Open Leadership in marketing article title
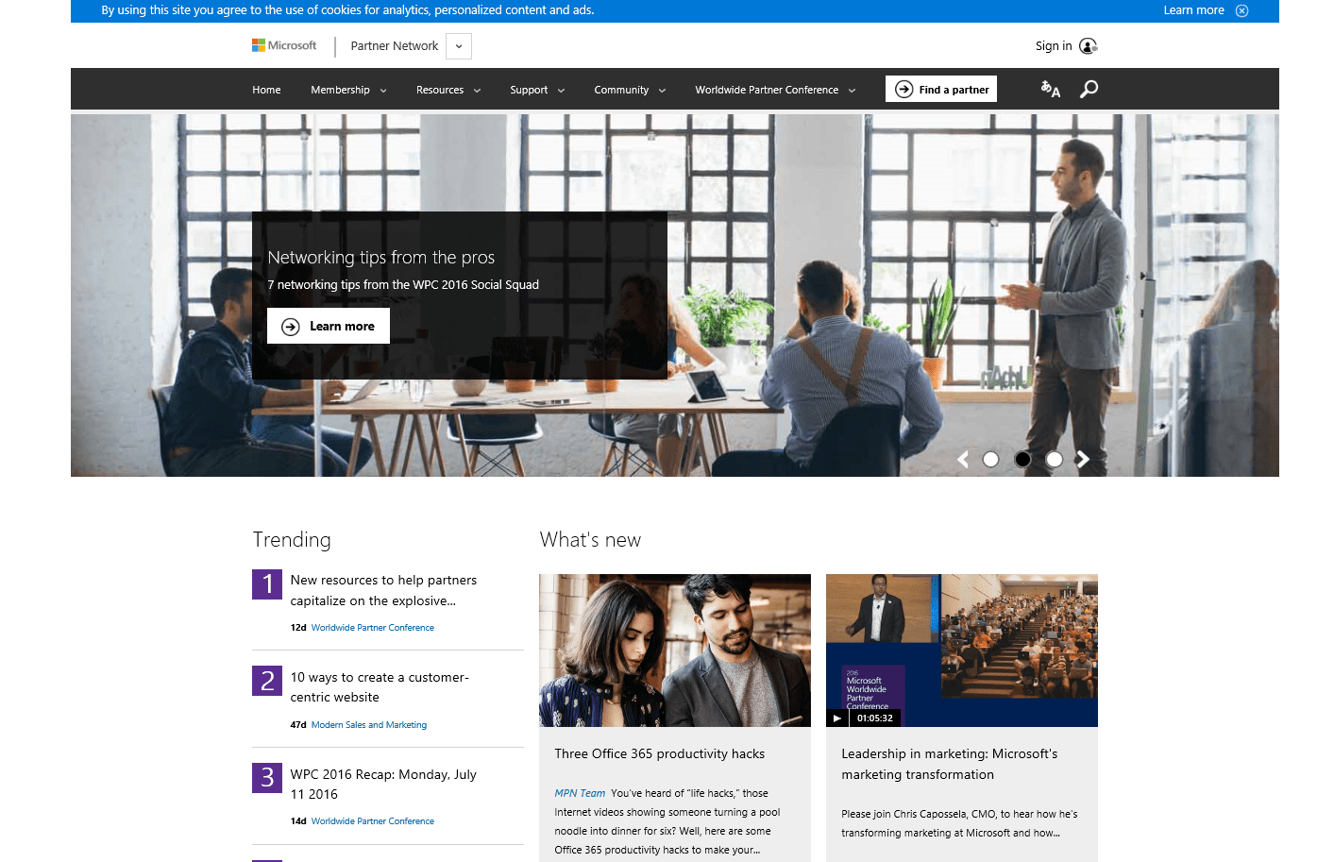Image resolution: width=1334 pixels, height=862 pixels. pyautogui.click(x=950, y=764)
